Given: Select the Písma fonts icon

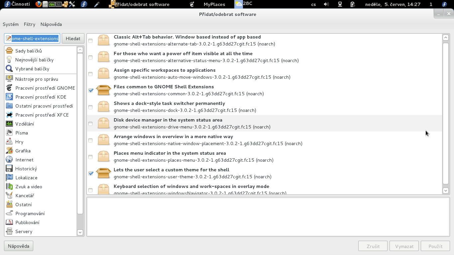Looking at the screenshot, I should 9,133.
